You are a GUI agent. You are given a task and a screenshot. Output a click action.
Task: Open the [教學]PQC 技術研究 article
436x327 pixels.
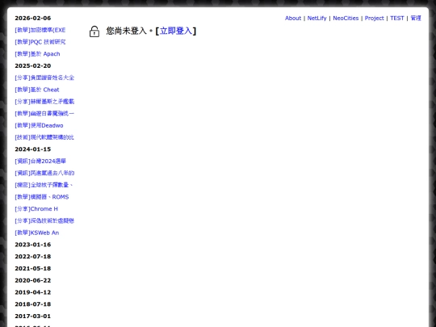click(40, 42)
